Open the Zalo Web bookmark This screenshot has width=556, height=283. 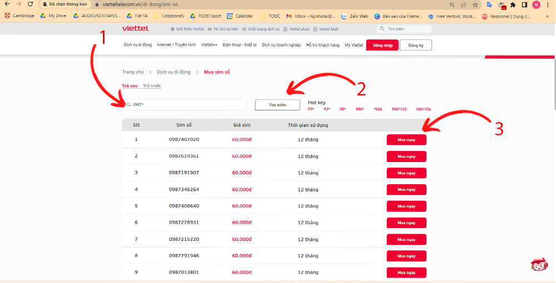point(354,16)
